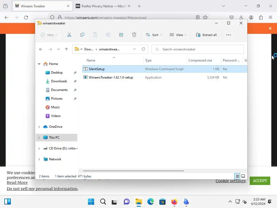This screenshot has width=277, height=208.
Task: Open Firefox application hamburger menu
Action: pyautogui.click(x=271, y=17)
